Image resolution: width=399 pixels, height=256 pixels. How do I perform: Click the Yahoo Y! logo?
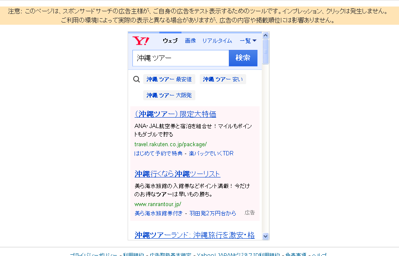point(141,41)
